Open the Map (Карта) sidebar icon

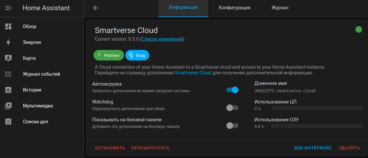pyautogui.click(x=8, y=58)
